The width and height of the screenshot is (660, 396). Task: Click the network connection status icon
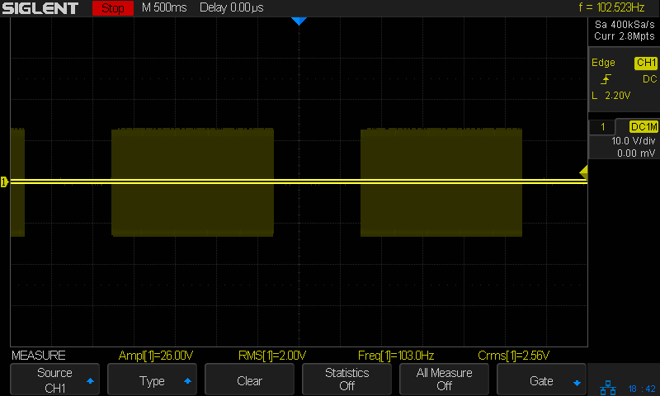(x=608, y=387)
